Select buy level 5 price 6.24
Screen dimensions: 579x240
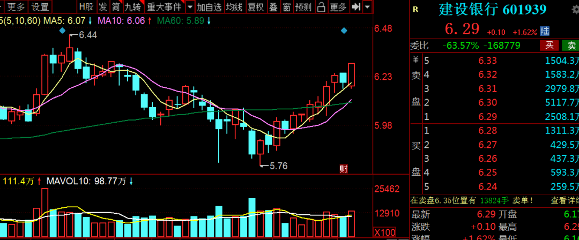coord(488,186)
